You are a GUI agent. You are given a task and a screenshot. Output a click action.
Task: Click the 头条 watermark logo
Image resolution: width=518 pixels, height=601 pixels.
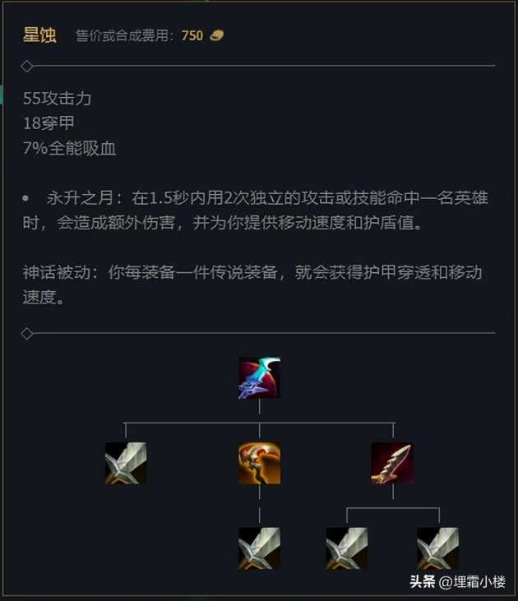point(423,581)
